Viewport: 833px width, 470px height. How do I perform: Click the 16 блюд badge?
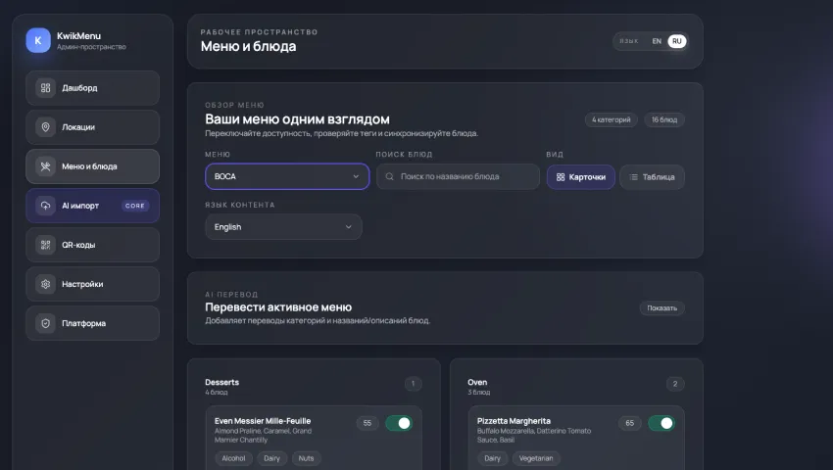click(664, 119)
